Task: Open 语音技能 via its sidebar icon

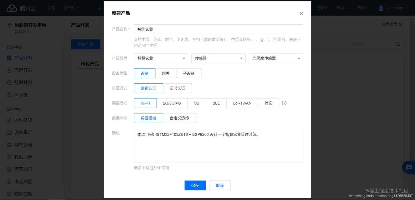Action: (9, 182)
